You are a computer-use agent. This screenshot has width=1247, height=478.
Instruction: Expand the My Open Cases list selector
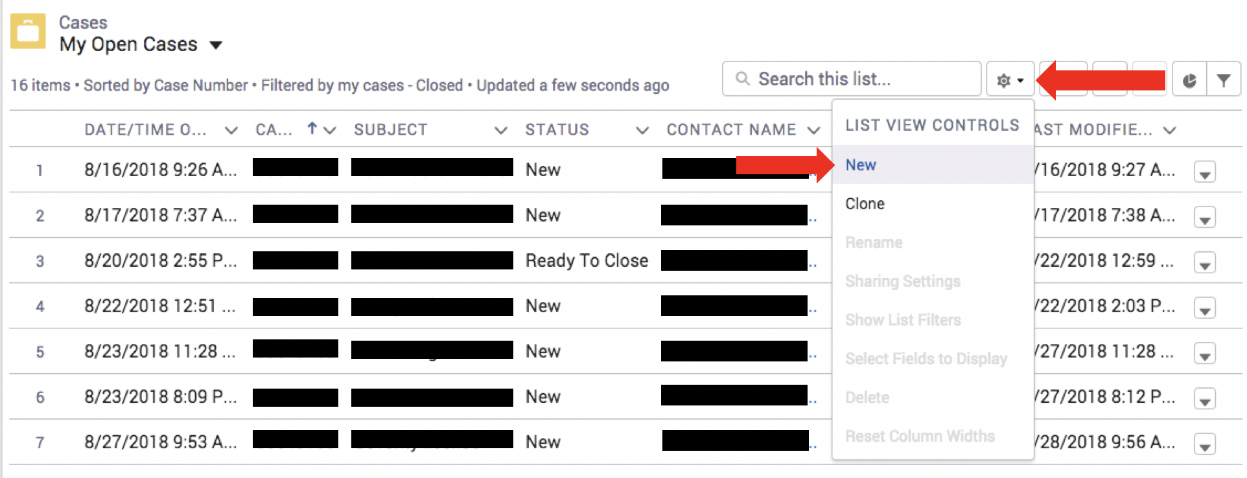(x=216, y=45)
